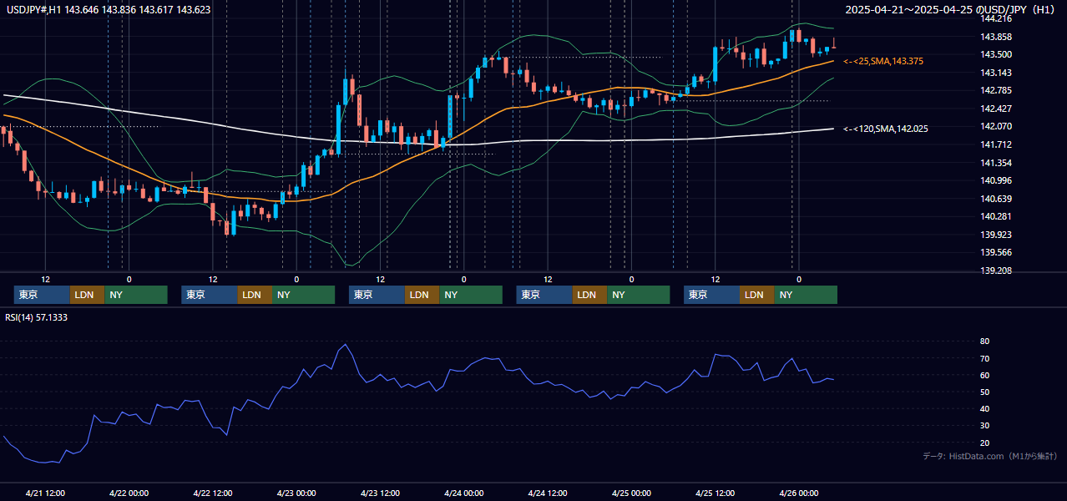Select price axis value 140.281
Screen dimensions: 1067x501
(x=997, y=216)
